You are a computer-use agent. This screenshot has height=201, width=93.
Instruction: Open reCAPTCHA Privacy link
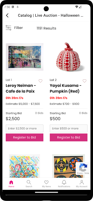pos(80,173)
